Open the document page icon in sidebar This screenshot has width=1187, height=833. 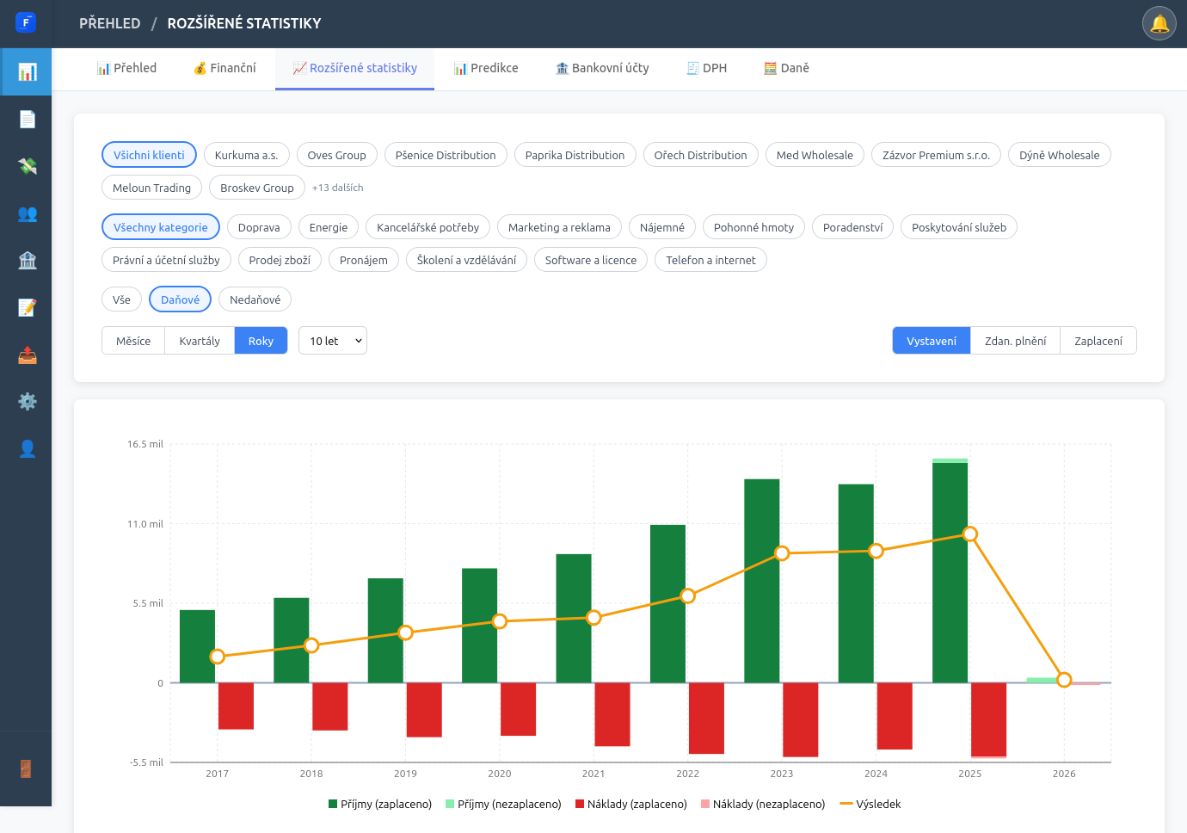coord(27,119)
